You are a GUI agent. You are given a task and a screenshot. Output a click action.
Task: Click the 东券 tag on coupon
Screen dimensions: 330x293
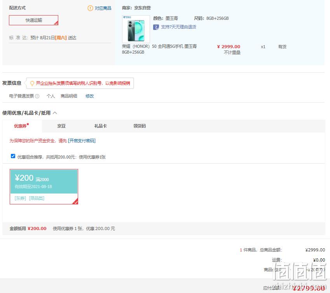(20, 198)
